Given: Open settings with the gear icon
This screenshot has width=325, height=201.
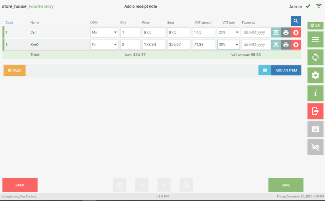Looking at the screenshot, I should point(315,75).
